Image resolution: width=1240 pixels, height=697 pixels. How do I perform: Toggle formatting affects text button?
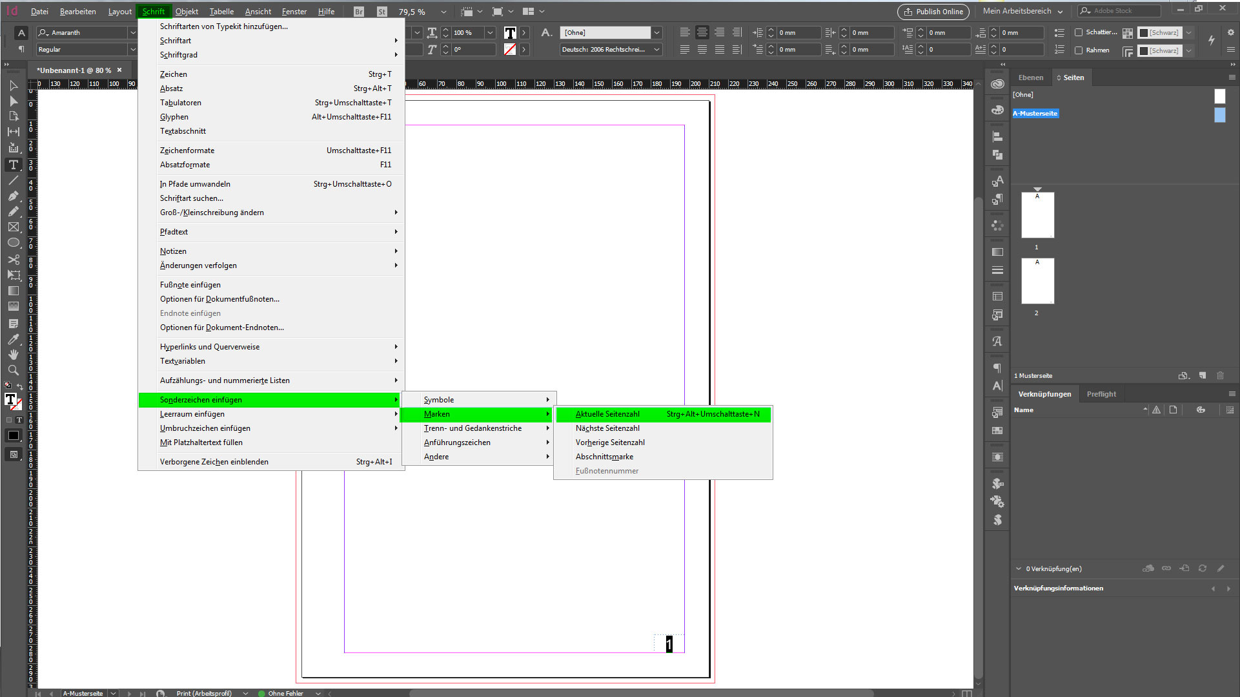(19, 420)
